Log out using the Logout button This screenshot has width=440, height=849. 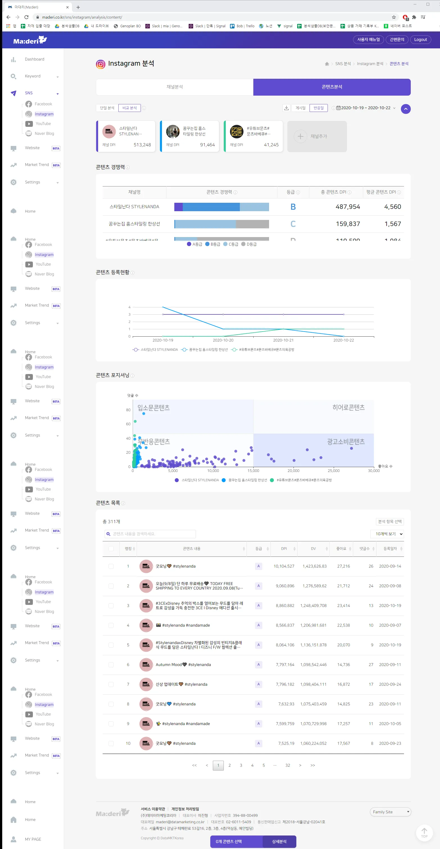pyautogui.click(x=420, y=40)
